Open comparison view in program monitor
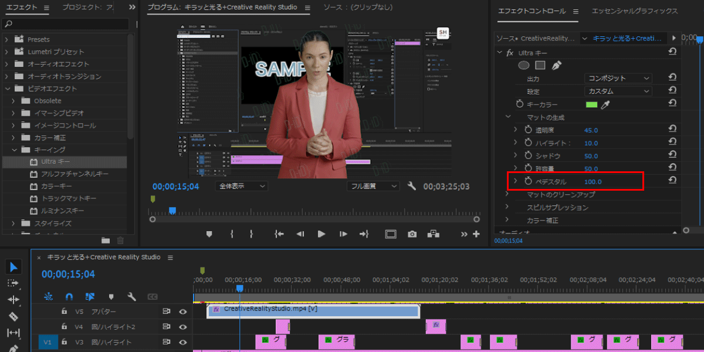The height and width of the screenshot is (352, 704). [434, 234]
